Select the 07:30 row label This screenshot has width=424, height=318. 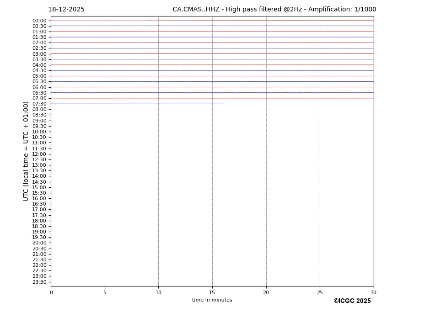click(x=39, y=104)
